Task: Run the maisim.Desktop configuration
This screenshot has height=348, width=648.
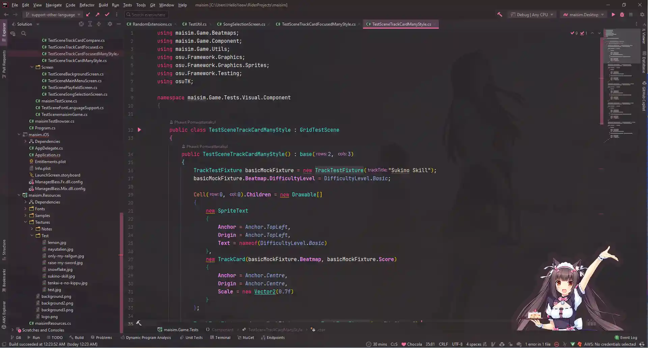Action: 613,14
